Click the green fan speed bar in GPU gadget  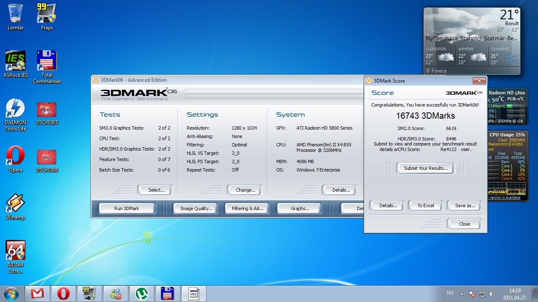[x=509, y=106]
